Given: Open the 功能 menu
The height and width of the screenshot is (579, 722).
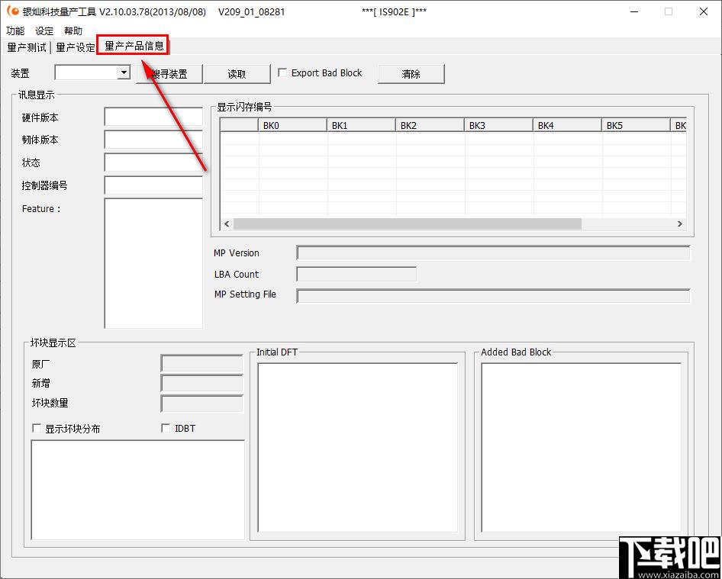Looking at the screenshot, I should click(15, 31).
